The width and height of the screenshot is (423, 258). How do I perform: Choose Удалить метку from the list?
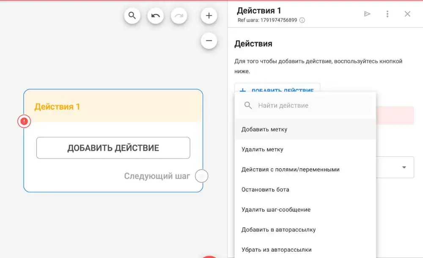coord(305,150)
